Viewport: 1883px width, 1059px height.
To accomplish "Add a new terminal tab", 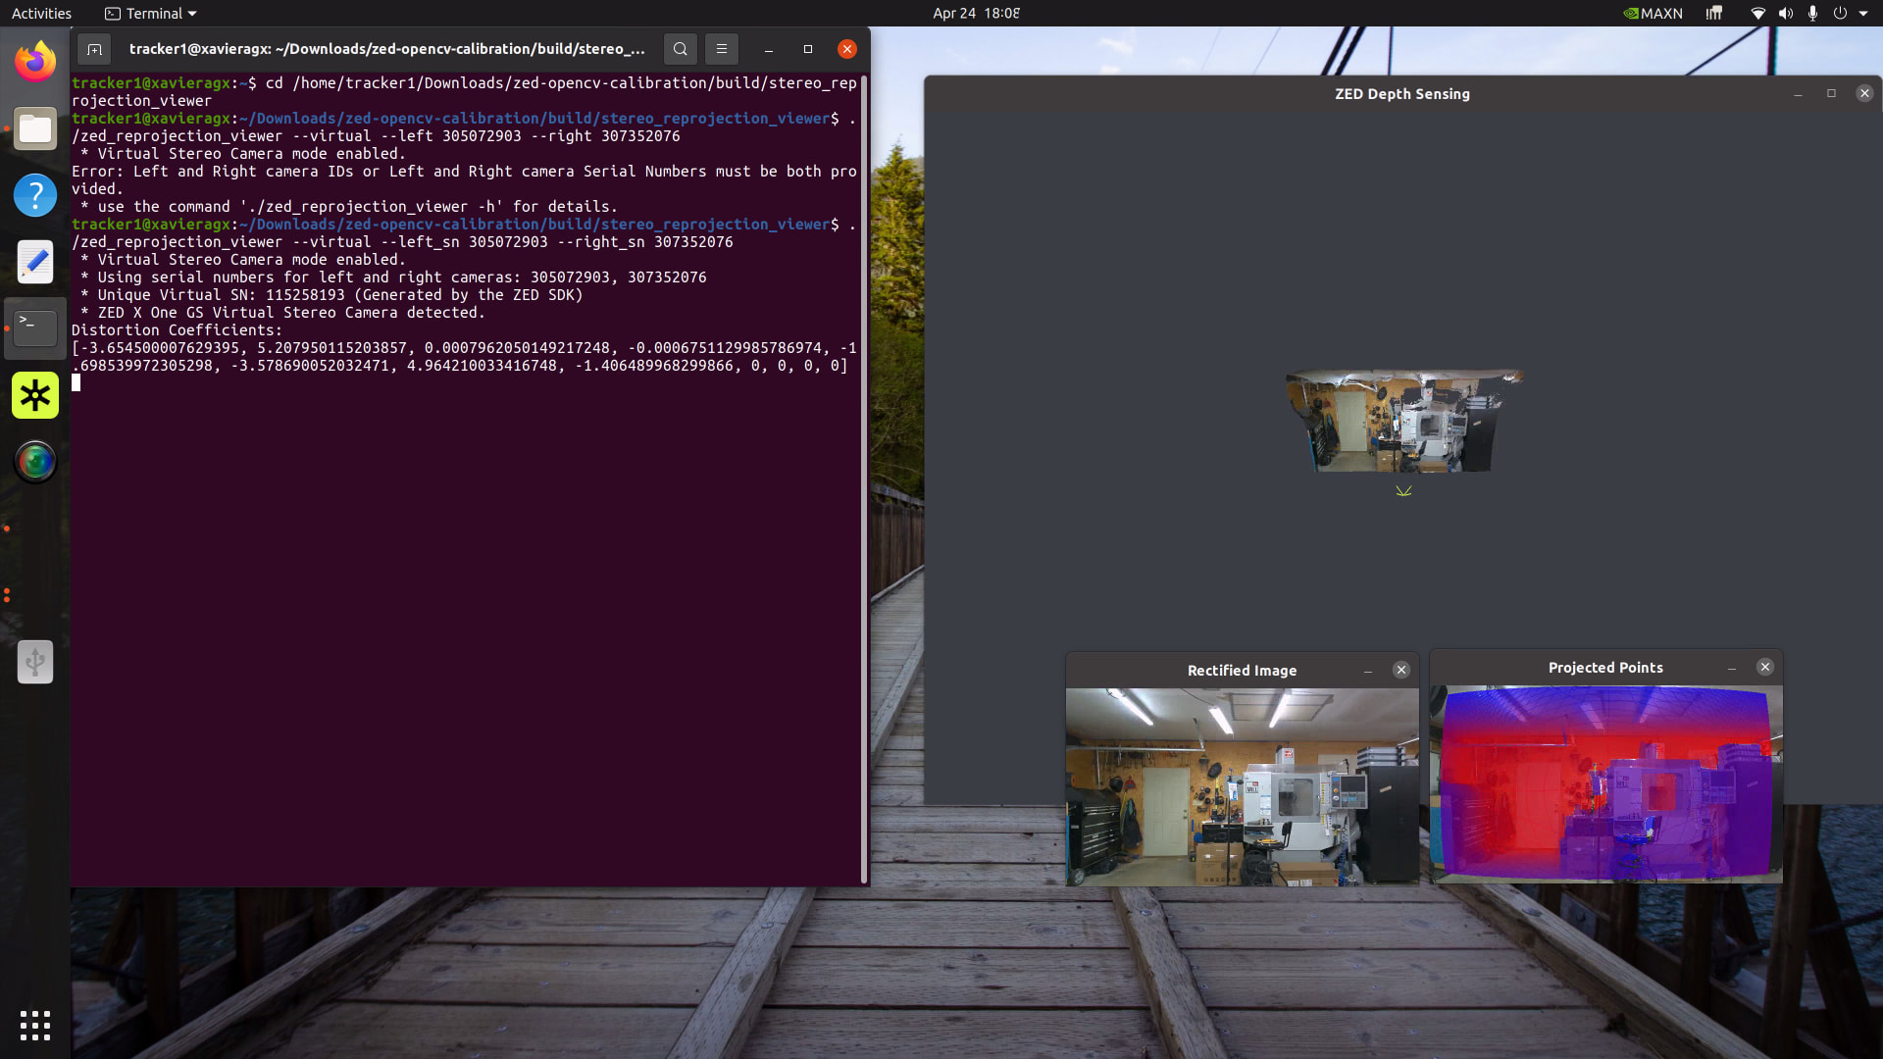I will coord(94,49).
